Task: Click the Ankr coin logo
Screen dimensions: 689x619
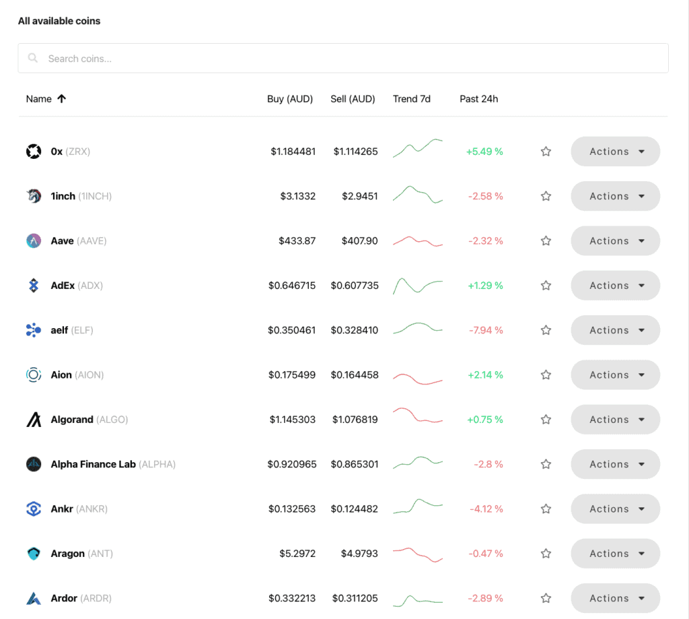Action: click(x=34, y=509)
